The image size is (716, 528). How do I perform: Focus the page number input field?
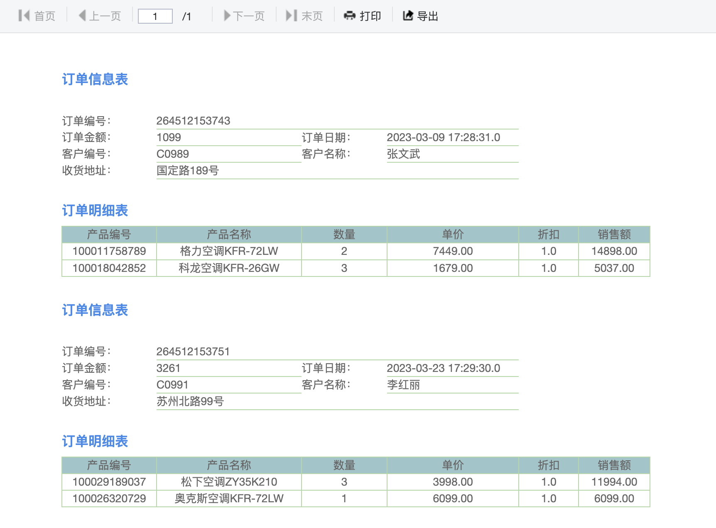tap(155, 16)
